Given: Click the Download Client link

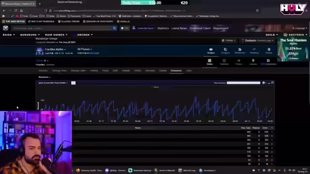Looking at the screenshot, I should pos(200,28).
